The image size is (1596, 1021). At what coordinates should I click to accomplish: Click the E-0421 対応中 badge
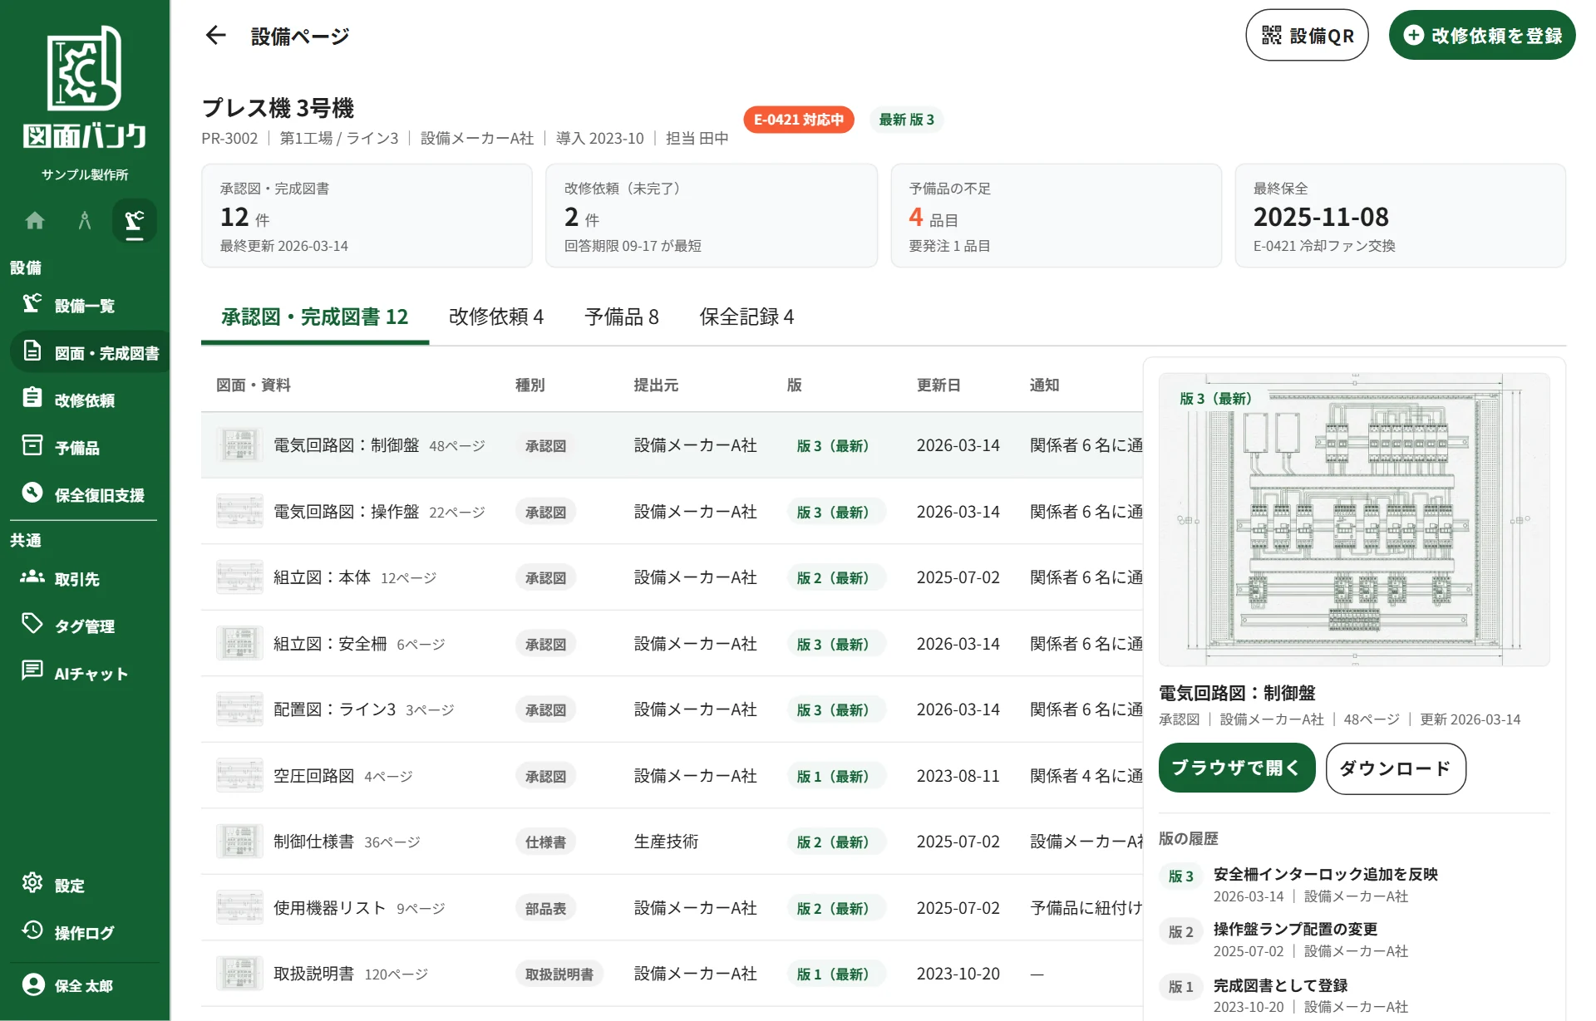[799, 120]
